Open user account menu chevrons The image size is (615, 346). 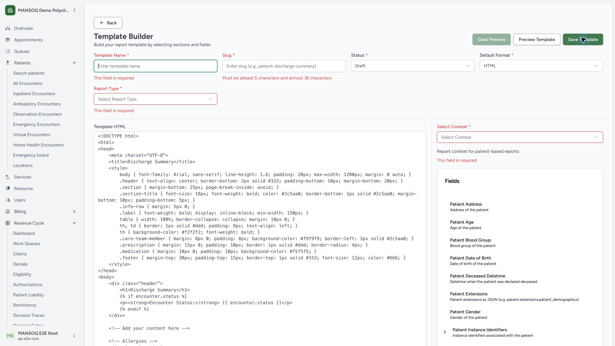pyautogui.click(x=74, y=336)
